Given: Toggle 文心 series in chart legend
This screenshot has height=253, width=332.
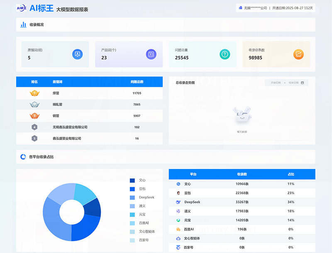Looking at the screenshot, I should click(x=138, y=180).
